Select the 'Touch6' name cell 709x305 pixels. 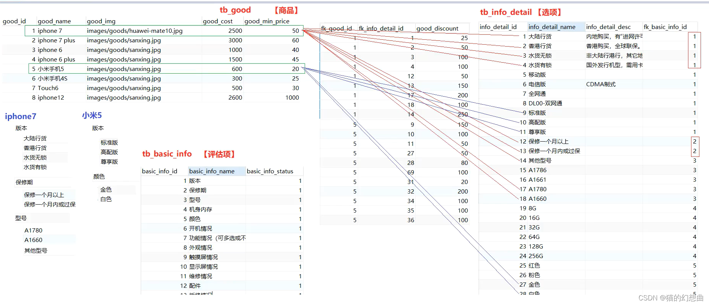(x=48, y=88)
